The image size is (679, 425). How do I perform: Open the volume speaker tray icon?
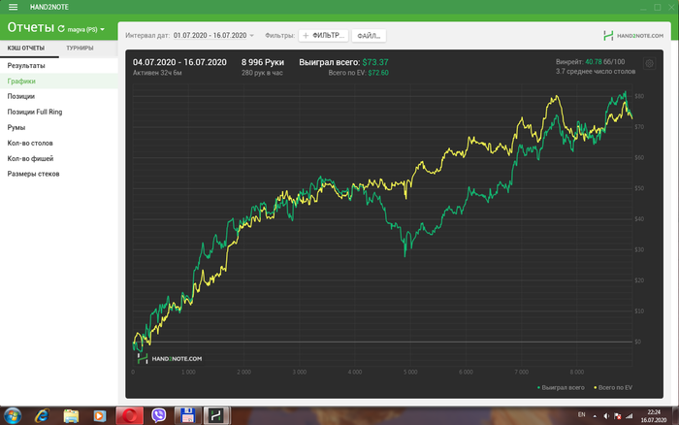606,416
